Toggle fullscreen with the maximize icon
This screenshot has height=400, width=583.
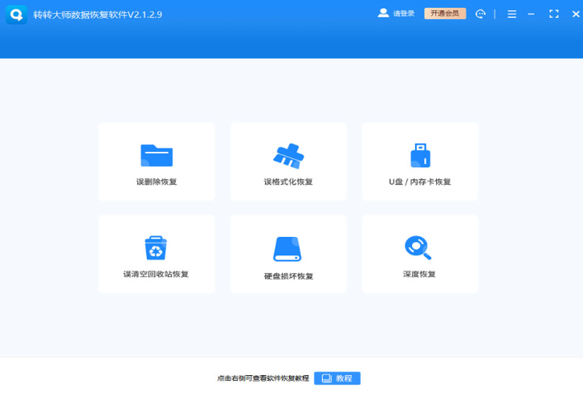point(554,14)
